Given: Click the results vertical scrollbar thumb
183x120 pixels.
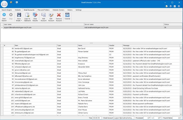Looking at the screenshot, I should (x=181, y=102).
